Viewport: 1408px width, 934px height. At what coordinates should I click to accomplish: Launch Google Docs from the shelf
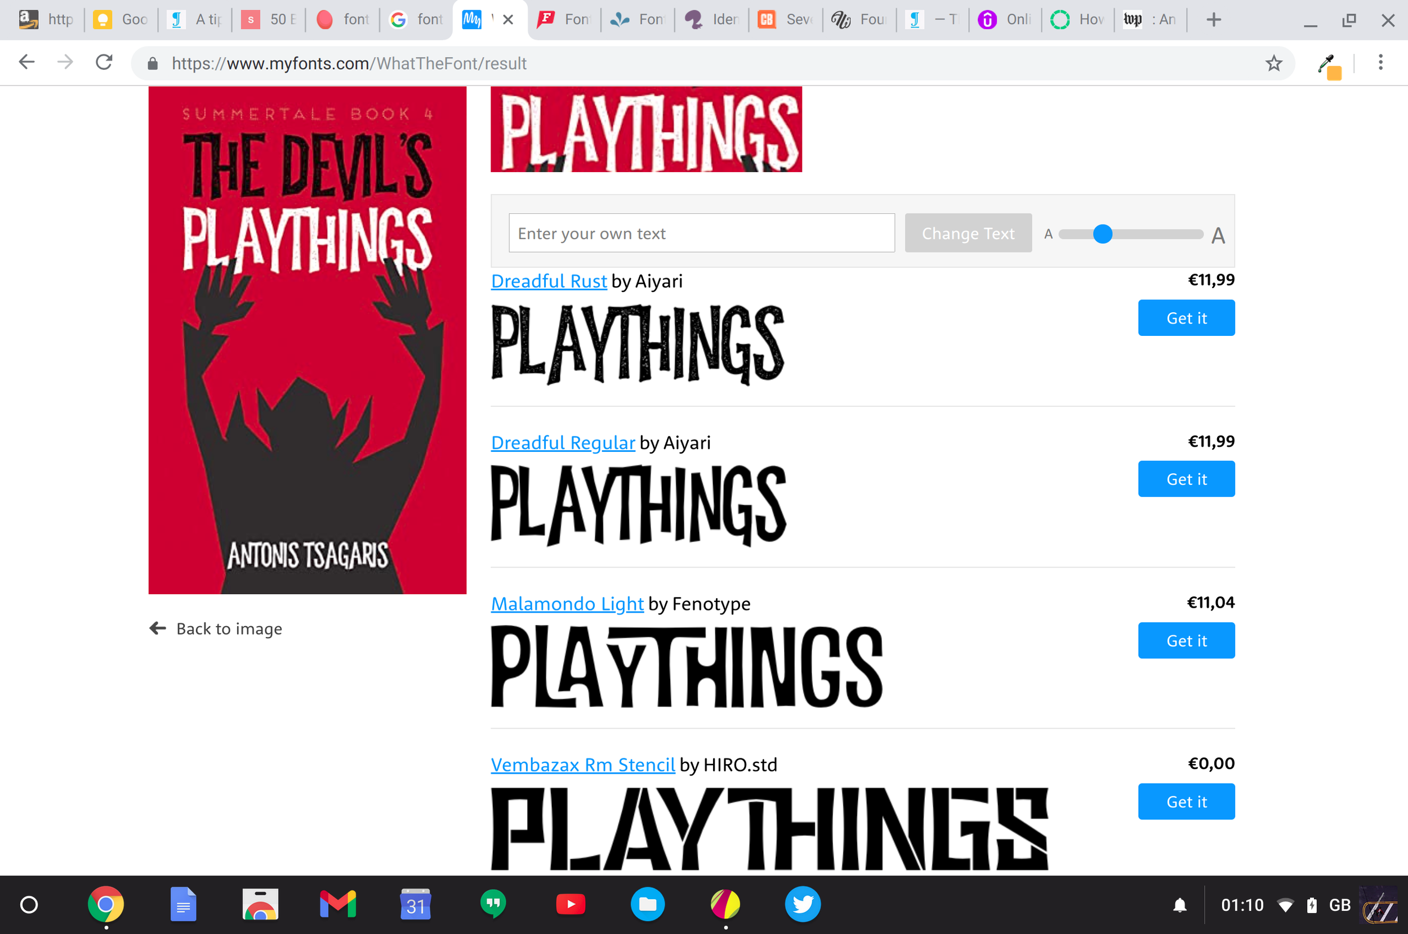click(183, 904)
